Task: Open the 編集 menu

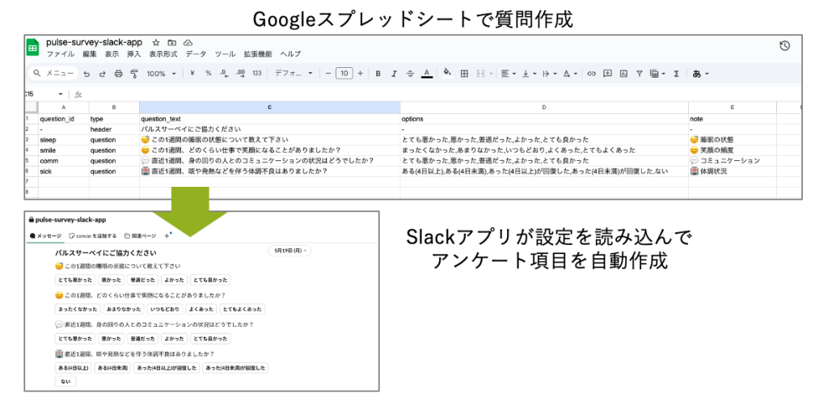Action: (89, 54)
